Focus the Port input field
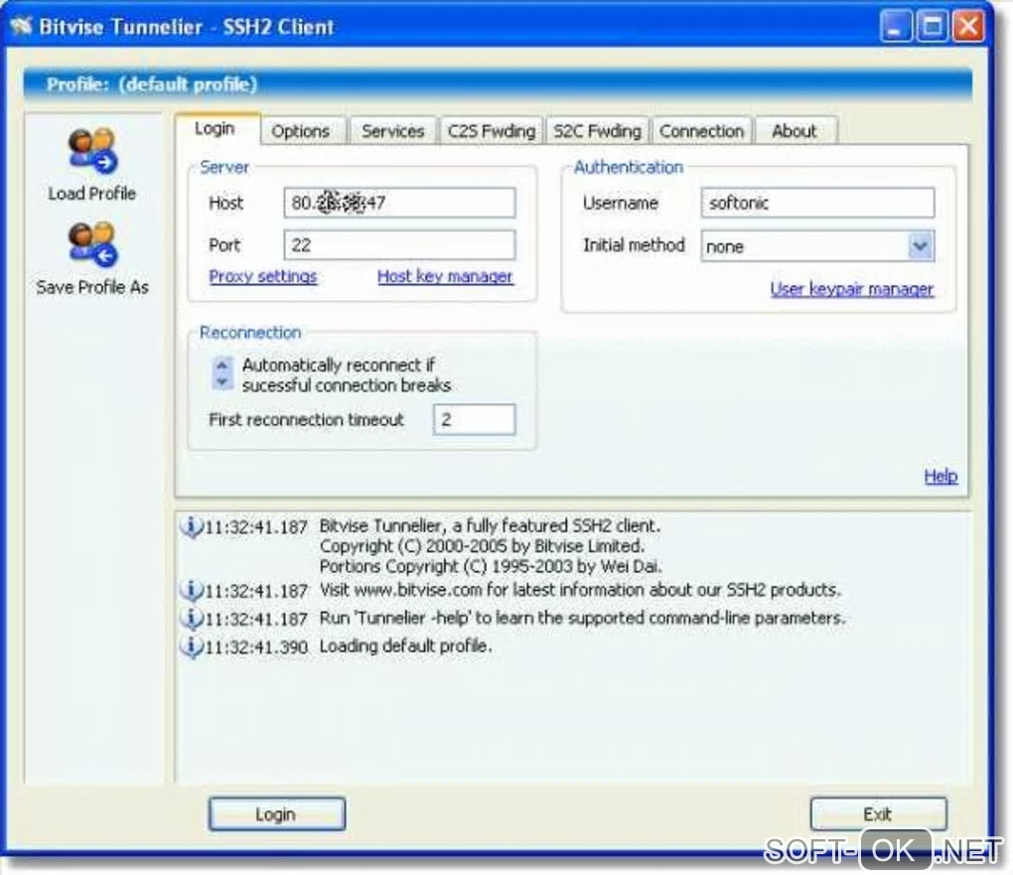The height and width of the screenshot is (875, 1013). coord(400,245)
